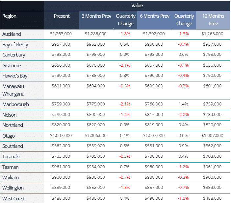Click the West Coast region label
Screen dimensions: 231x203
[x=13, y=198]
